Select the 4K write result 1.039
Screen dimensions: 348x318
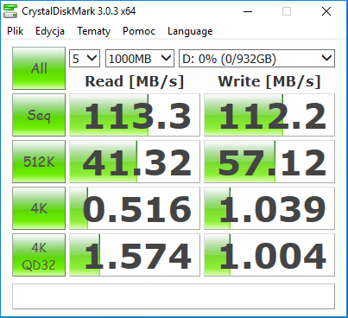[269, 208]
